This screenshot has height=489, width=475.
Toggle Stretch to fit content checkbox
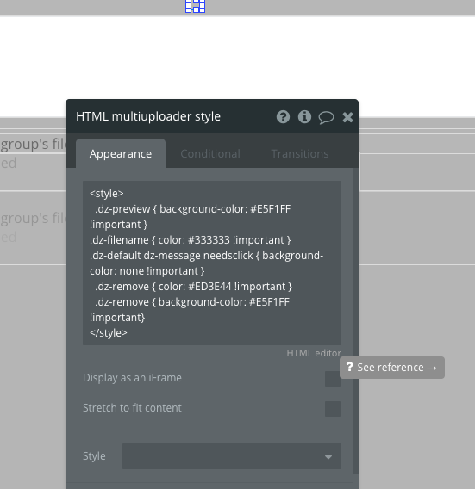tap(333, 409)
